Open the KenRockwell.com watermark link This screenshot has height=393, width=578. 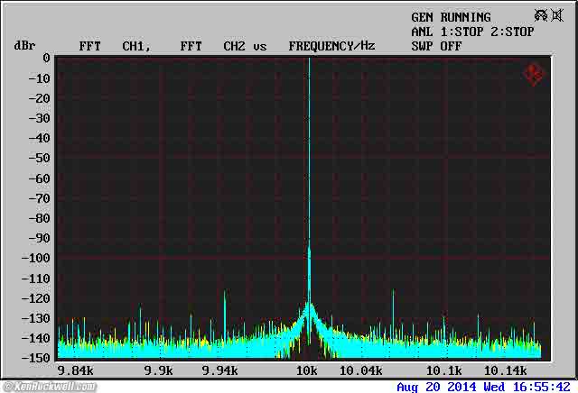(x=49, y=387)
